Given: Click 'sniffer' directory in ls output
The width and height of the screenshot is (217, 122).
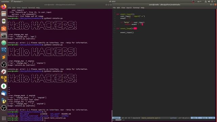Looking at the screenshot, I should pyautogui.click(x=65, y=116).
